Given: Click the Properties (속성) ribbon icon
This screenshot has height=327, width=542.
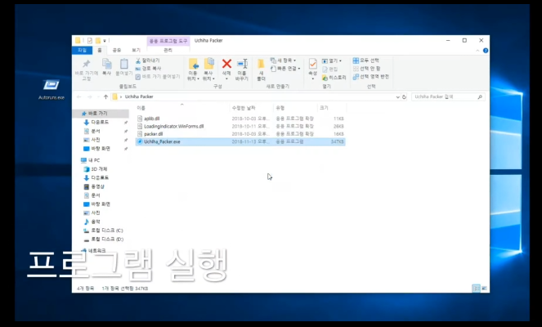Looking at the screenshot, I should [313, 65].
